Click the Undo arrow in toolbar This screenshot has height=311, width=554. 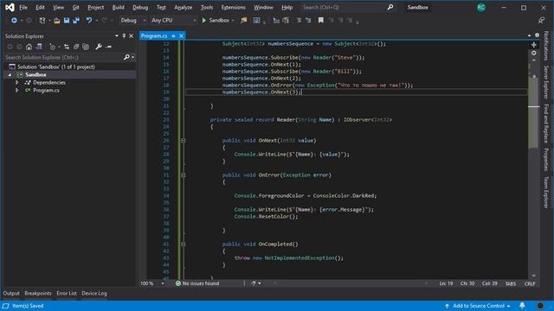coord(89,21)
